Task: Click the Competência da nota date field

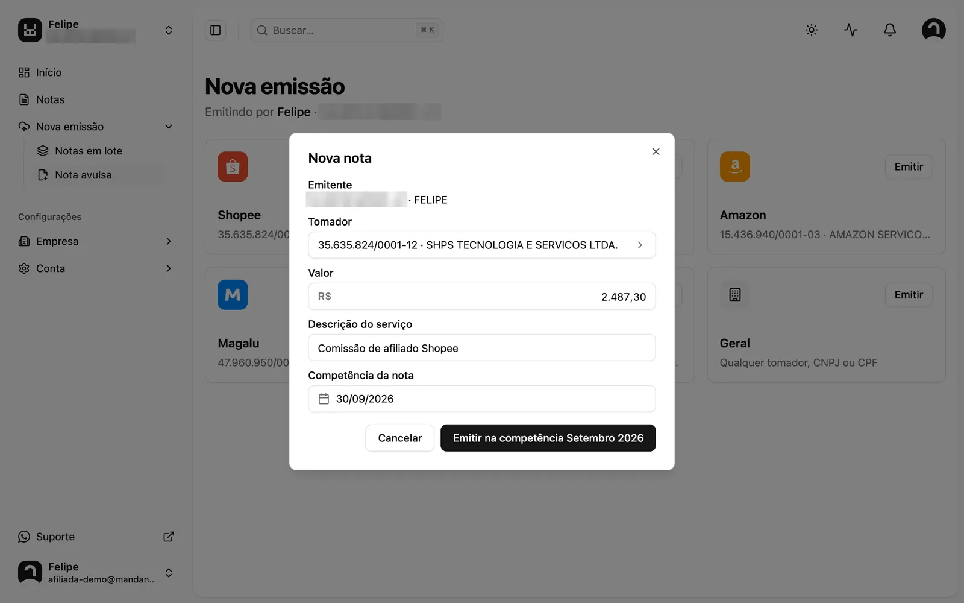Action: (482, 399)
